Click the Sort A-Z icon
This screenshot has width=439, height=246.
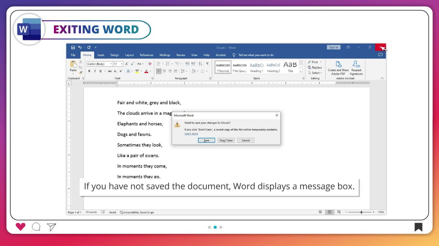coord(201,64)
